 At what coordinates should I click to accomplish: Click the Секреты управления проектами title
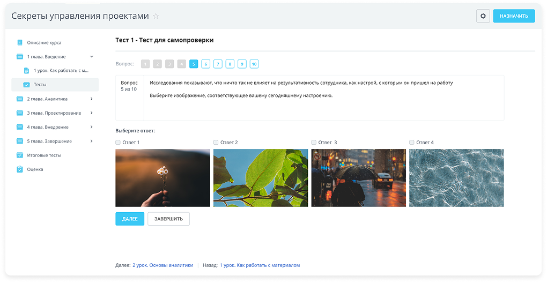[80, 16]
